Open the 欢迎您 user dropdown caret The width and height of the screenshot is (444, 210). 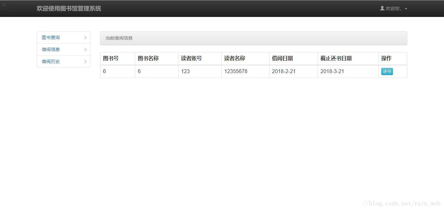(x=406, y=9)
